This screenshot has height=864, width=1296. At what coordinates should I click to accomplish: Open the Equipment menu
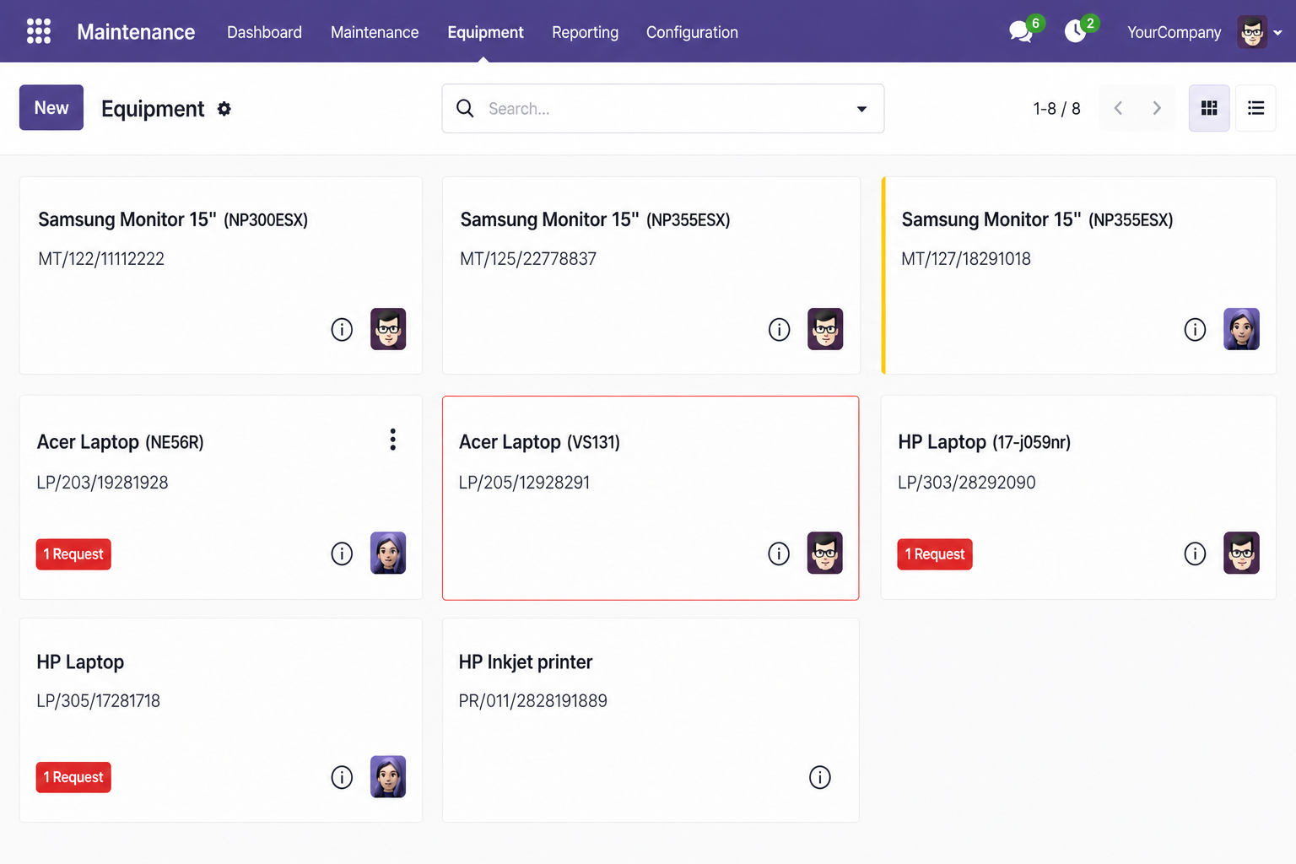tap(485, 32)
